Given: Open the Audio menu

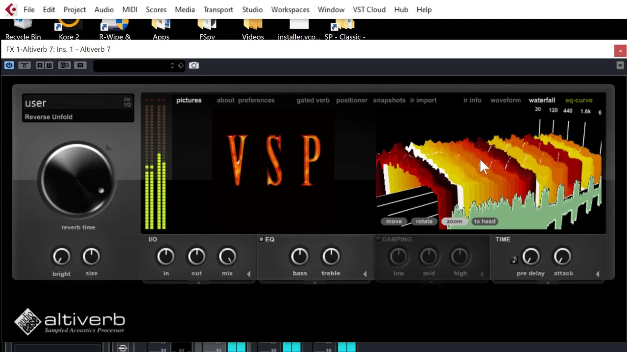Looking at the screenshot, I should coord(104,9).
